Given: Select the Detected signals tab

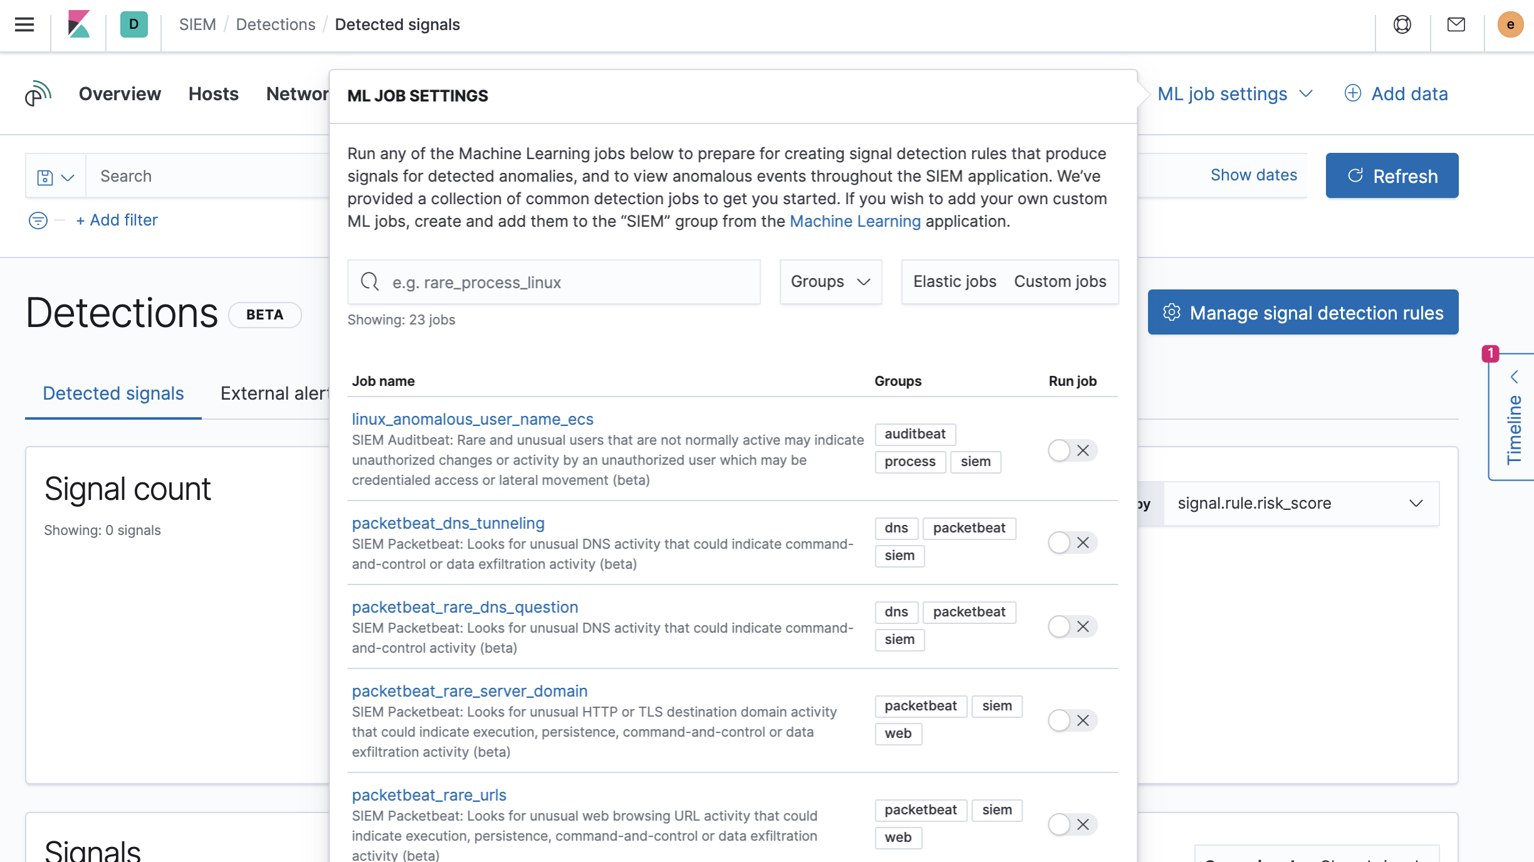Looking at the screenshot, I should tap(113, 393).
